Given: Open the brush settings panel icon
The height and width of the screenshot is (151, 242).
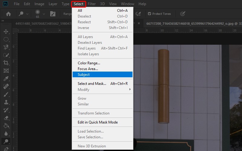Looking at the screenshot, I should pos(53,14).
